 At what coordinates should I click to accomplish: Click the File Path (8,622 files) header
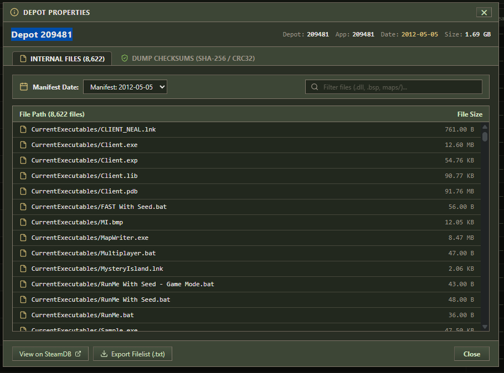52,114
